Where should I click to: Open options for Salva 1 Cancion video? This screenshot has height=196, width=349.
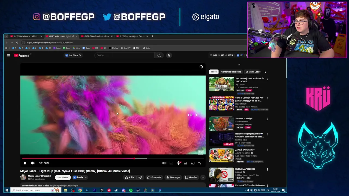(267, 98)
